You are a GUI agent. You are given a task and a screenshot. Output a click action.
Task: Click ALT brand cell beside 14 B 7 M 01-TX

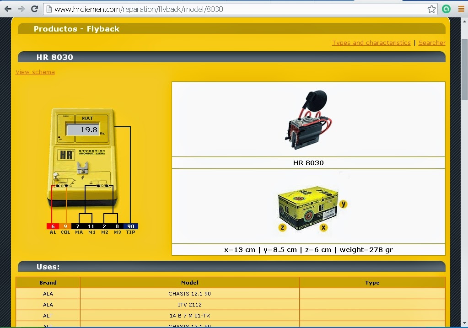pyautogui.click(x=48, y=316)
